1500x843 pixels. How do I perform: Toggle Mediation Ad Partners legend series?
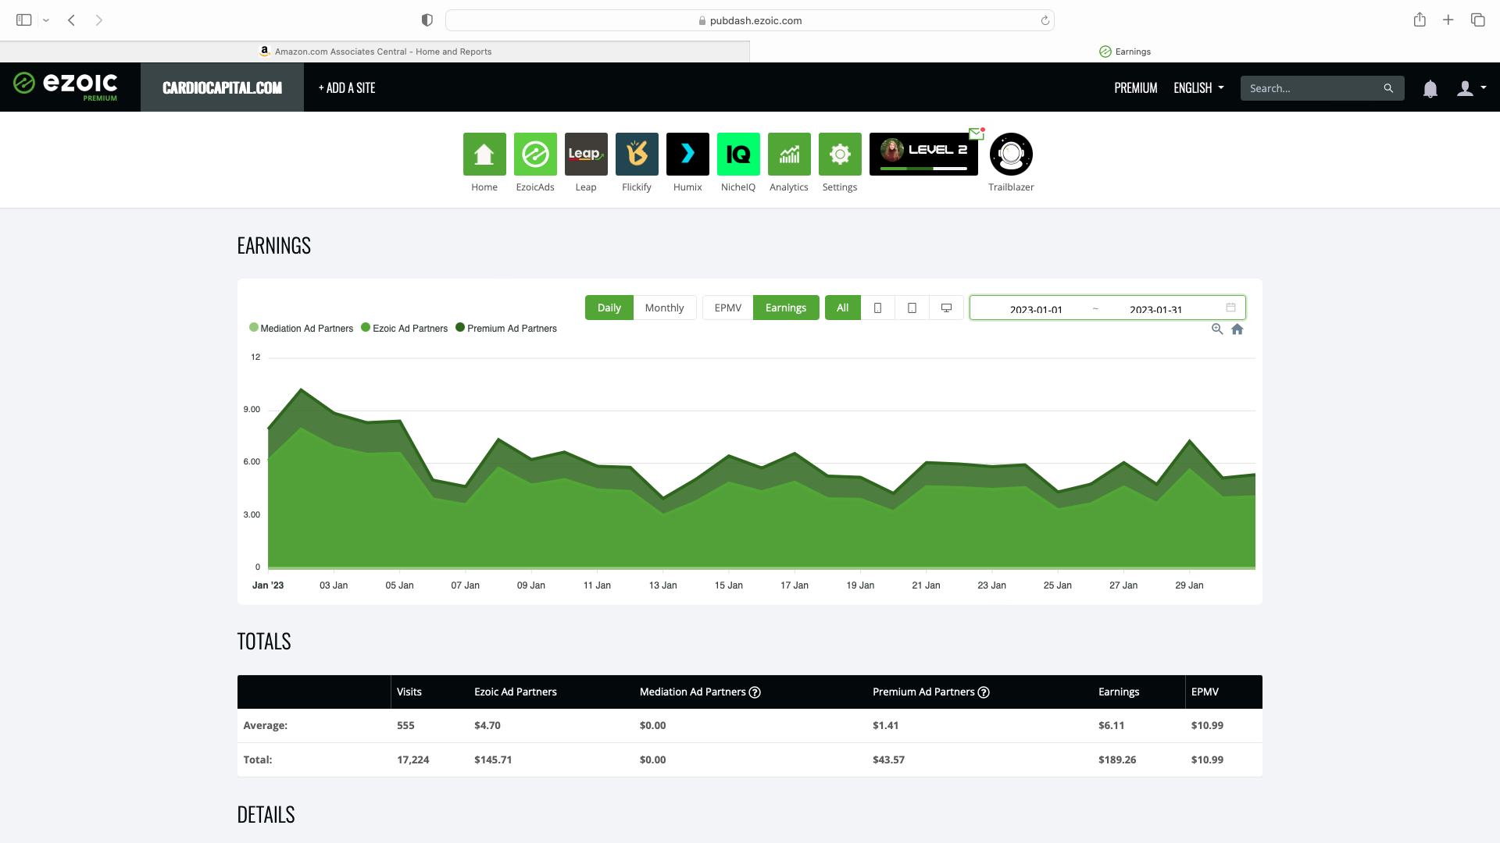[301, 329]
